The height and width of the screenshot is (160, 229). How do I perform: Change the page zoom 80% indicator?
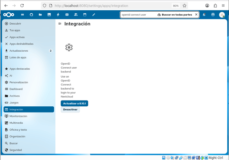pos(176,5)
